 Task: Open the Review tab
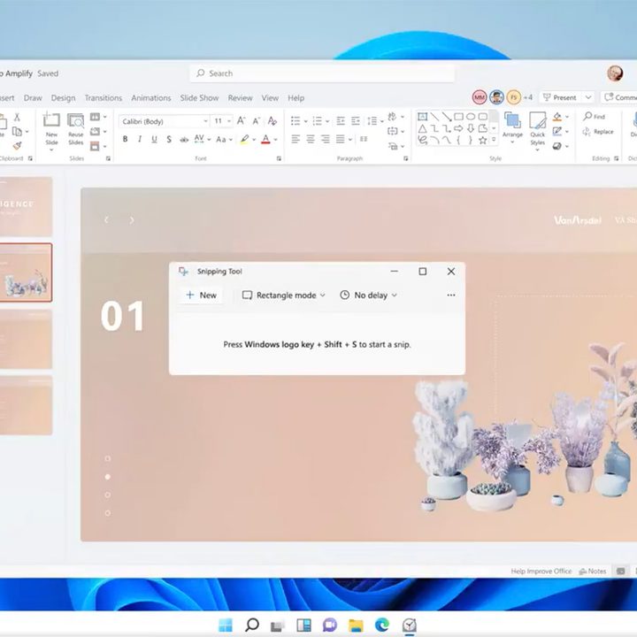tap(240, 98)
